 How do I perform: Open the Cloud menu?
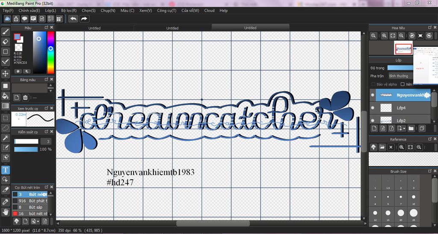tap(209, 11)
